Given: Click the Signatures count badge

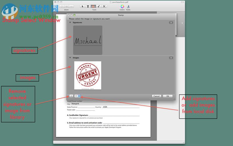Looking at the screenshot, I should (x=171, y=22).
